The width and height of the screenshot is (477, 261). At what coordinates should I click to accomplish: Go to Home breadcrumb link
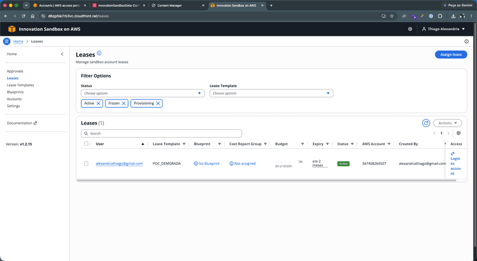[18, 41]
